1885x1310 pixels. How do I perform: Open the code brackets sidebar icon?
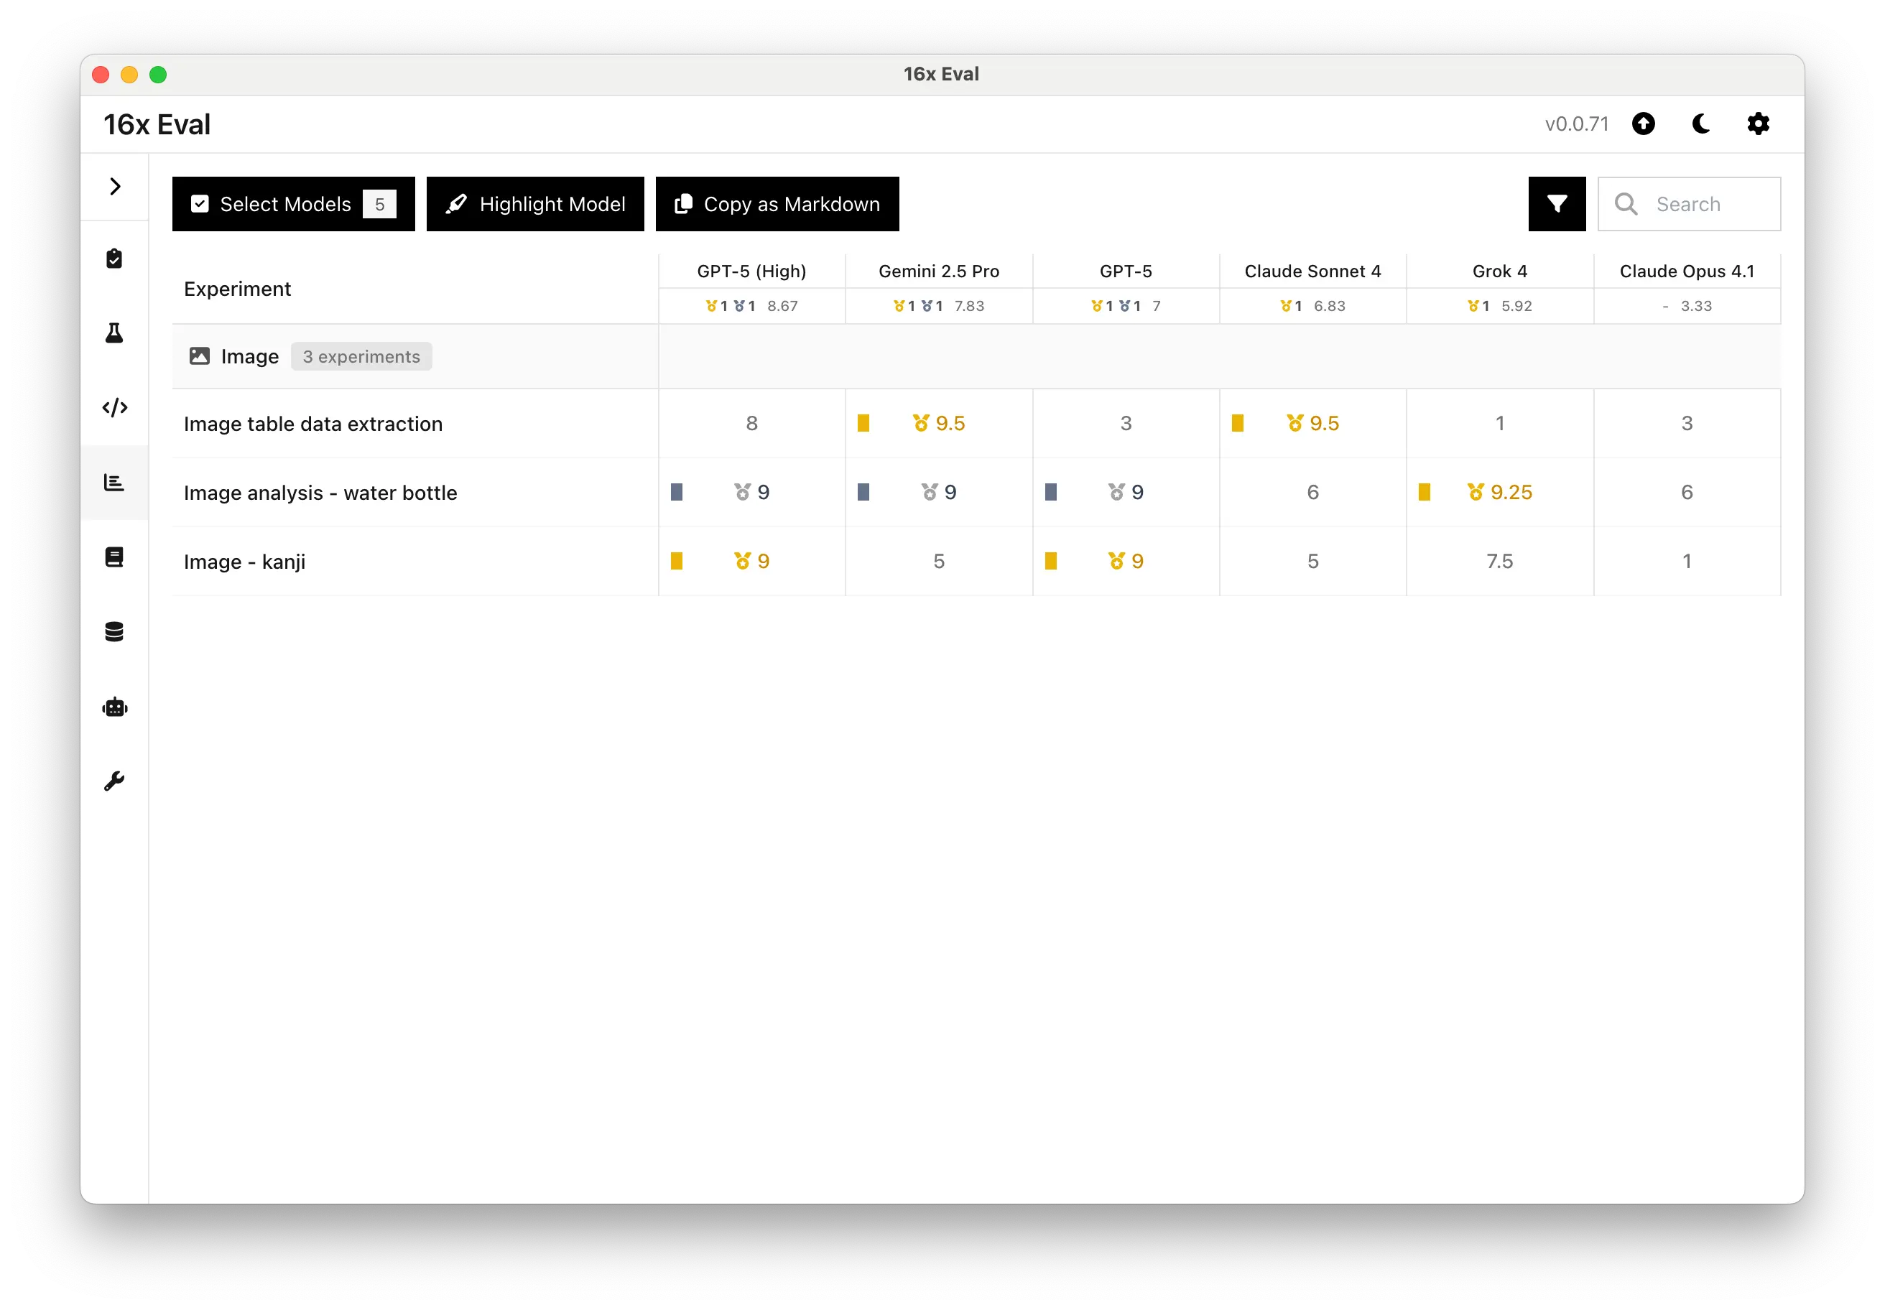(x=114, y=408)
